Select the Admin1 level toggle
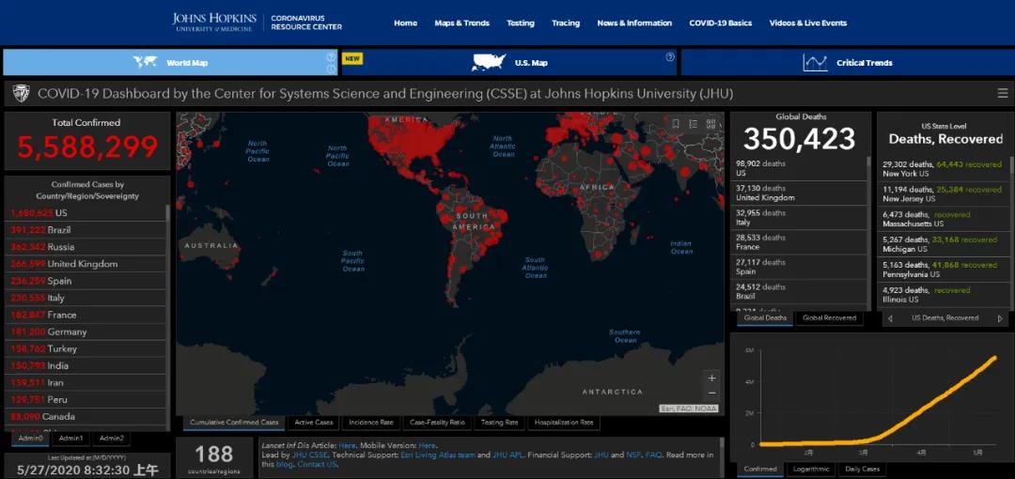The image size is (1015, 479). coord(70,438)
